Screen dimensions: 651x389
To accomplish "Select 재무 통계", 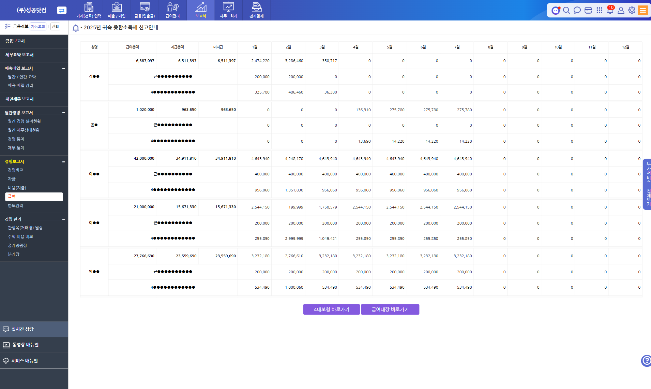I will point(16,148).
